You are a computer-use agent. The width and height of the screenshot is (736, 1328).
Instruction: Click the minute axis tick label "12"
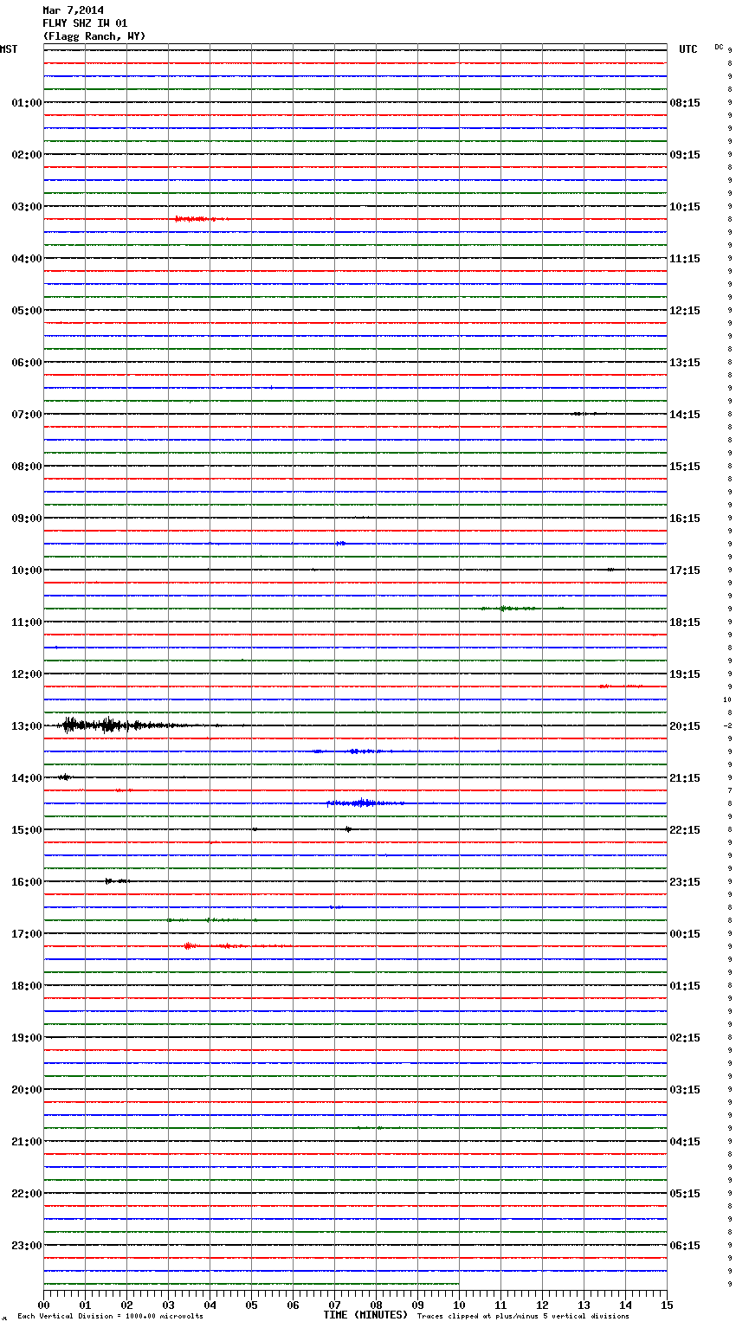point(542,1305)
